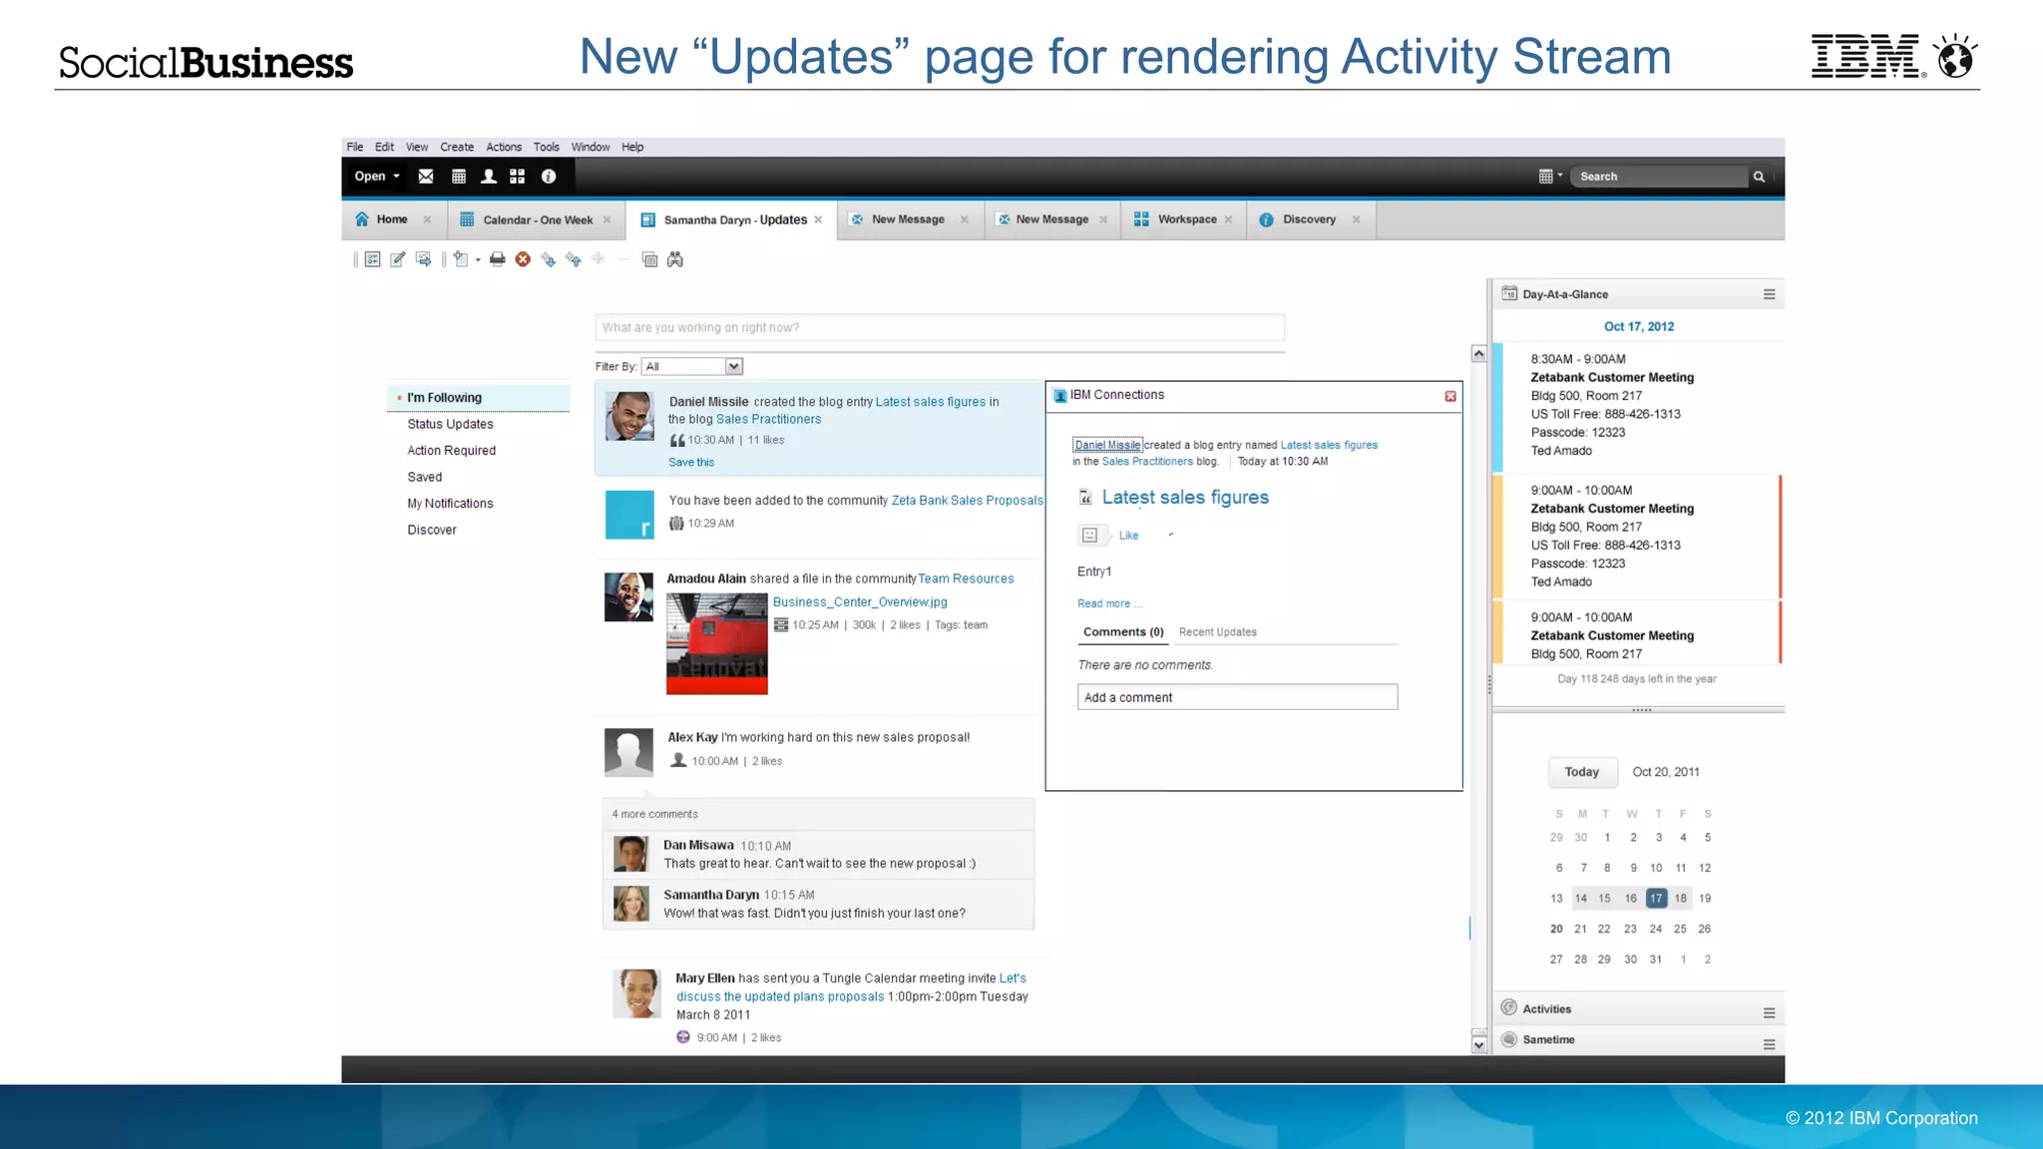This screenshot has height=1149, width=2043.
Task: Close the Calendar - One Week tab
Action: (607, 219)
